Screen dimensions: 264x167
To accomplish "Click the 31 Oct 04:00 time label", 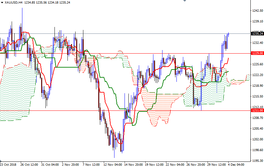I will tap(49, 165).
